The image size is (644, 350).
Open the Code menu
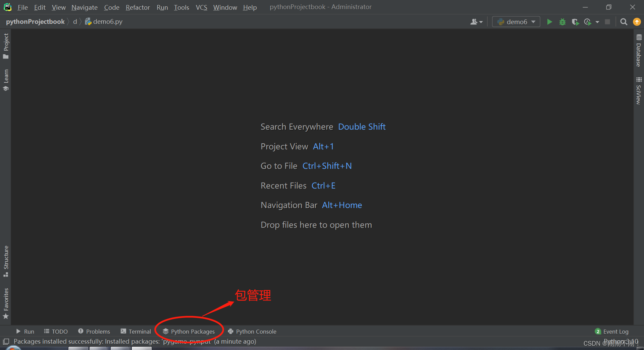pyautogui.click(x=112, y=7)
